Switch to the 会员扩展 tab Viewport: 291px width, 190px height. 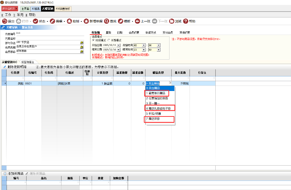134,32
